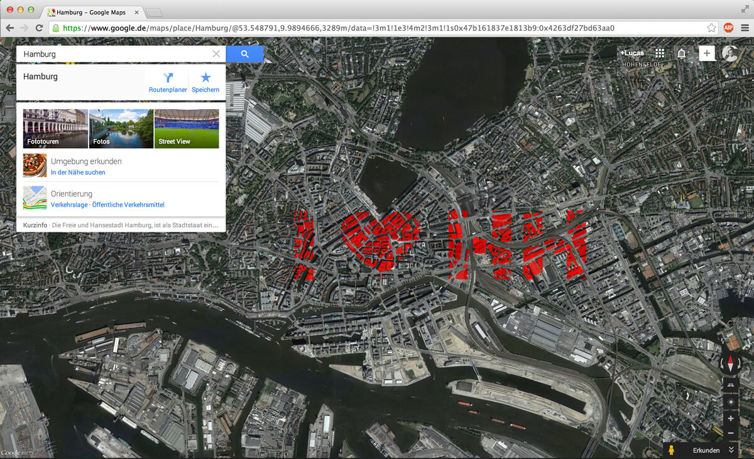The image size is (754, 459).
Task: Open the Fotos thumbnail
Action: pyautogui.click(x=121, y=129)
